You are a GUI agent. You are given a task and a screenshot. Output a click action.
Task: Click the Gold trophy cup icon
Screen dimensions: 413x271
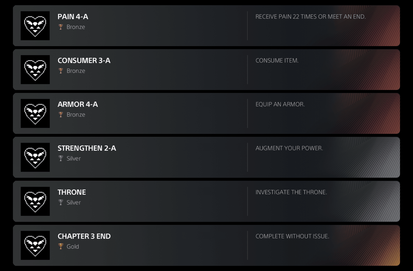coord(61,246)
